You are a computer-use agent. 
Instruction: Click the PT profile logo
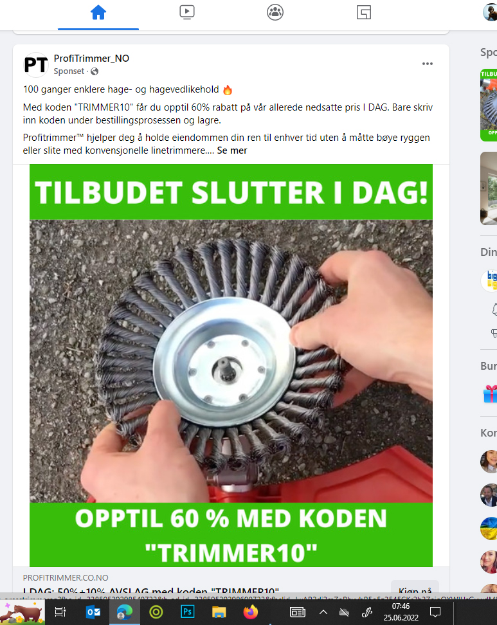36,64
